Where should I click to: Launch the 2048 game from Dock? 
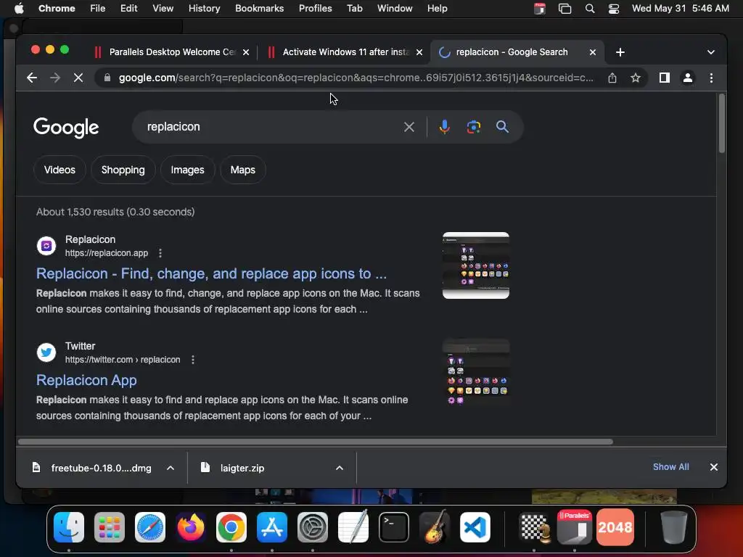tap(615, 527)
